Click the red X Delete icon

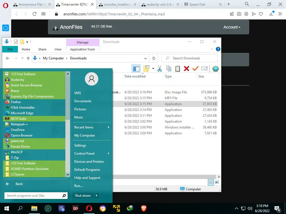(x=186, y=69)
